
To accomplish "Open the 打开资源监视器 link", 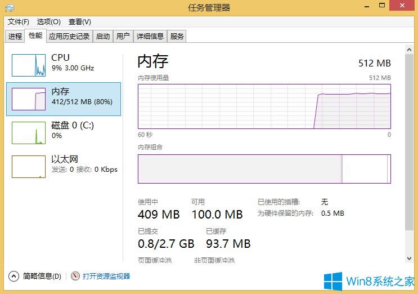I will pos(106,276).
